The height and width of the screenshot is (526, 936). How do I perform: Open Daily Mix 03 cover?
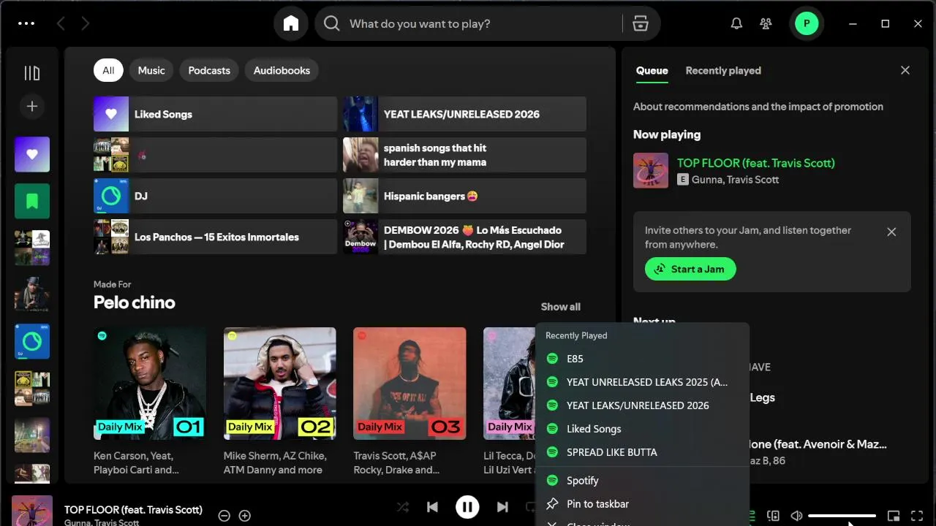(409, 384)
